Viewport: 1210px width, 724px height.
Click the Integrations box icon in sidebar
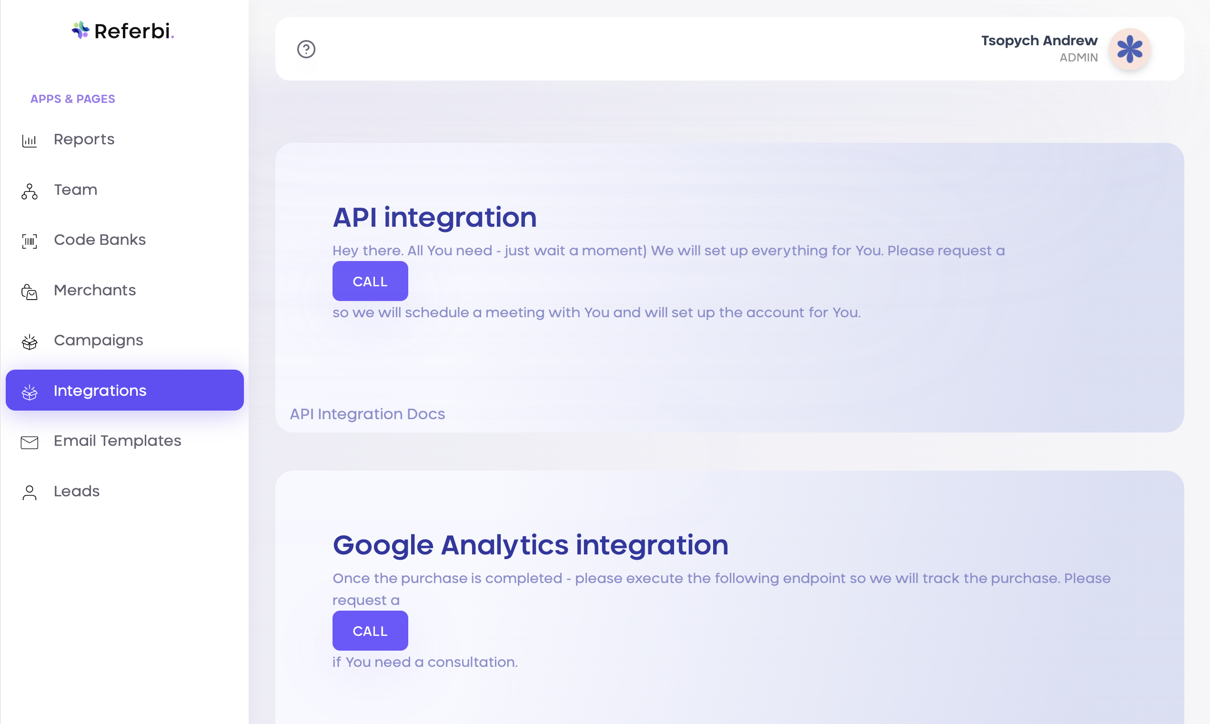click(29, 392)
